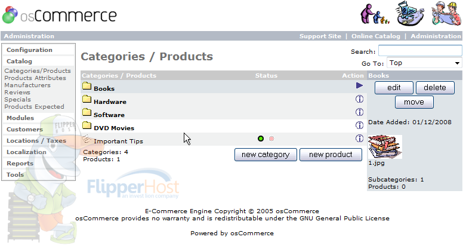Expand the Tools menu section

(x=15, y=174)
